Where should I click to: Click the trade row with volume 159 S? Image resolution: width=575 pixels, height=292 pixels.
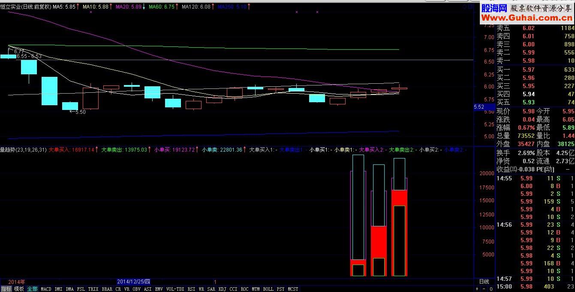535,201
